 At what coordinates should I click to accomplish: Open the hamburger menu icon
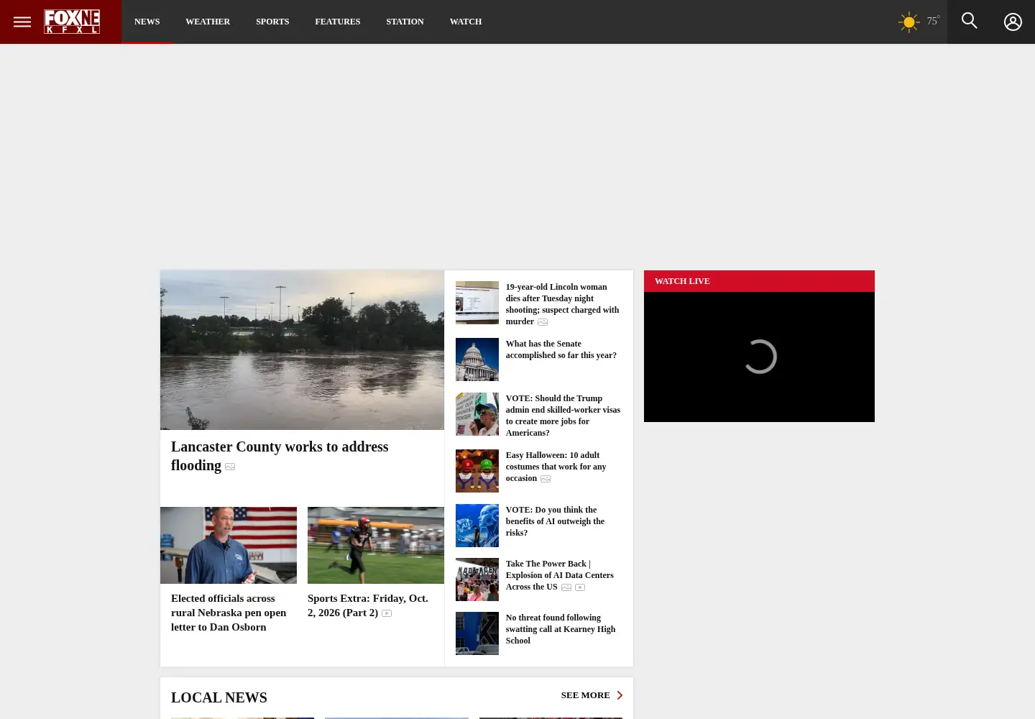[22, 22]
